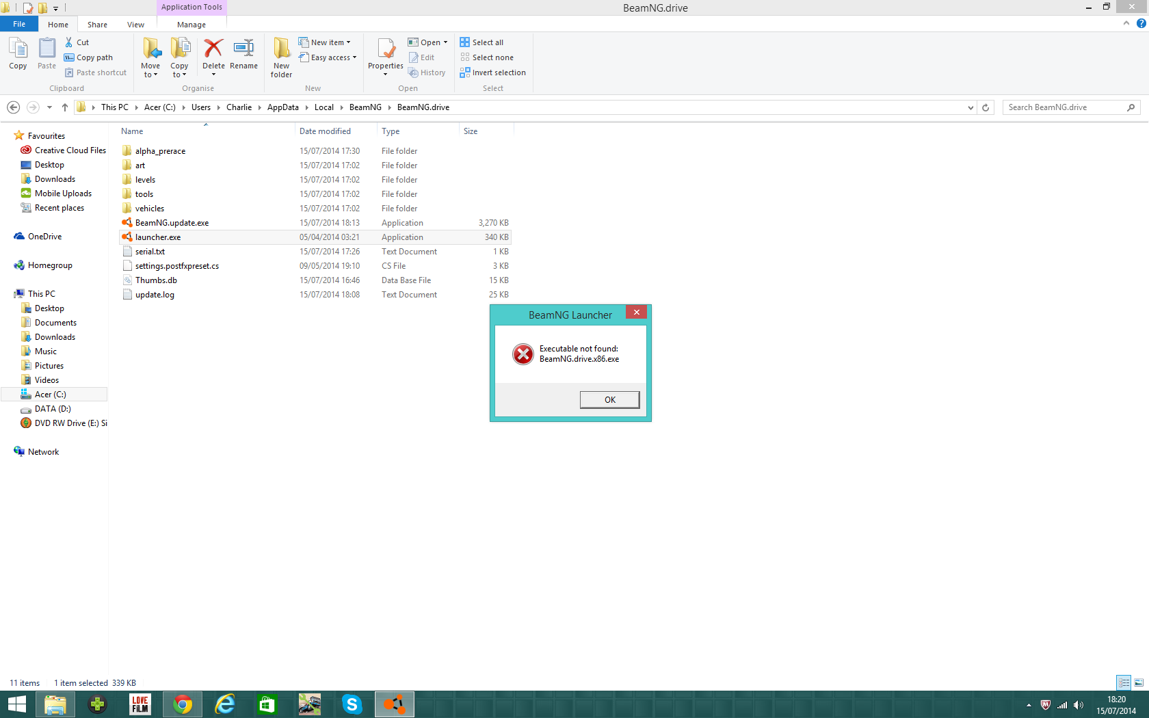The height and width of the screenshot is (718, 1149).
Task: Click Select all in ribbon
Action: [x=481, y=42]
